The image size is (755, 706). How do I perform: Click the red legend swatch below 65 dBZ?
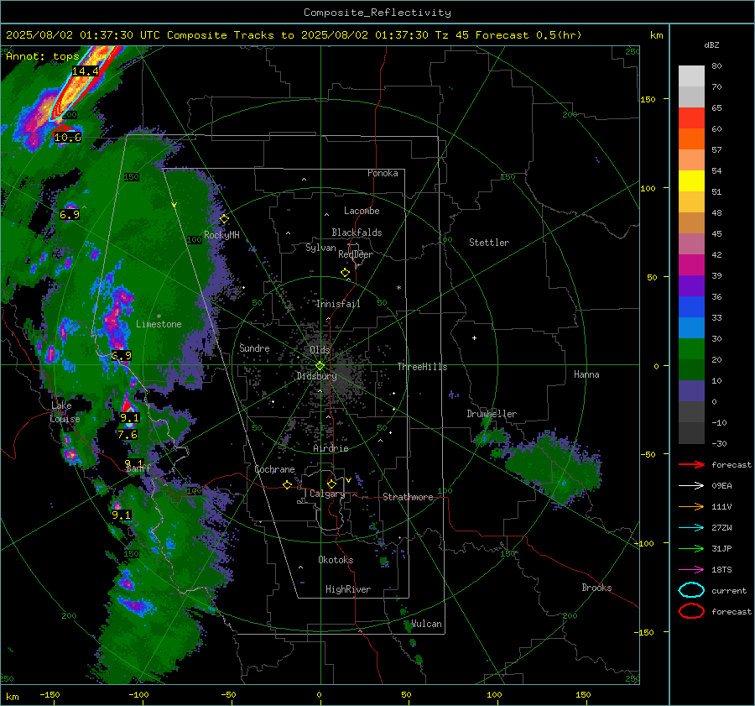point(691,118)
